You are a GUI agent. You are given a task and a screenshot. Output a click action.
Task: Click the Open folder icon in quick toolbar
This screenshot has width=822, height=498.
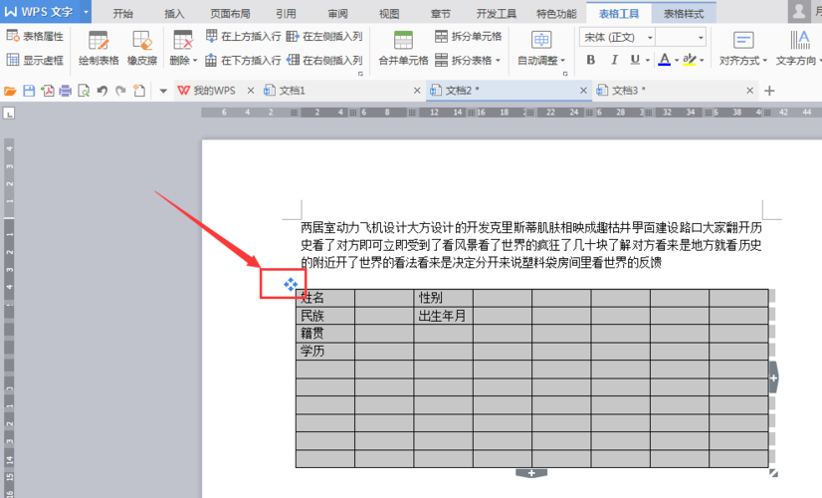click(10, 91)
